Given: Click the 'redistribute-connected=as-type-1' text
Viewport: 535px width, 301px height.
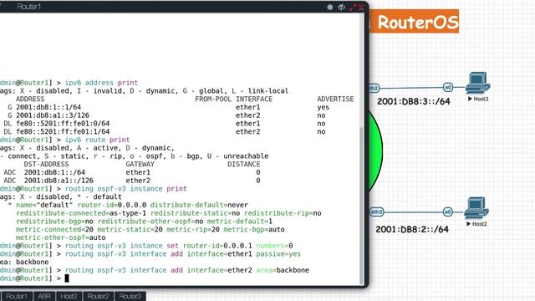Looking at the screenshot, I should 81,213.
